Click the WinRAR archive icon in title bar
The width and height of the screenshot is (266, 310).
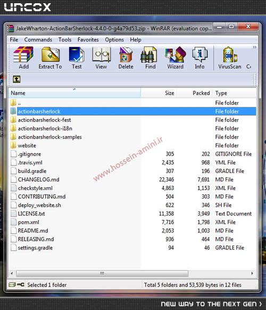10,29
